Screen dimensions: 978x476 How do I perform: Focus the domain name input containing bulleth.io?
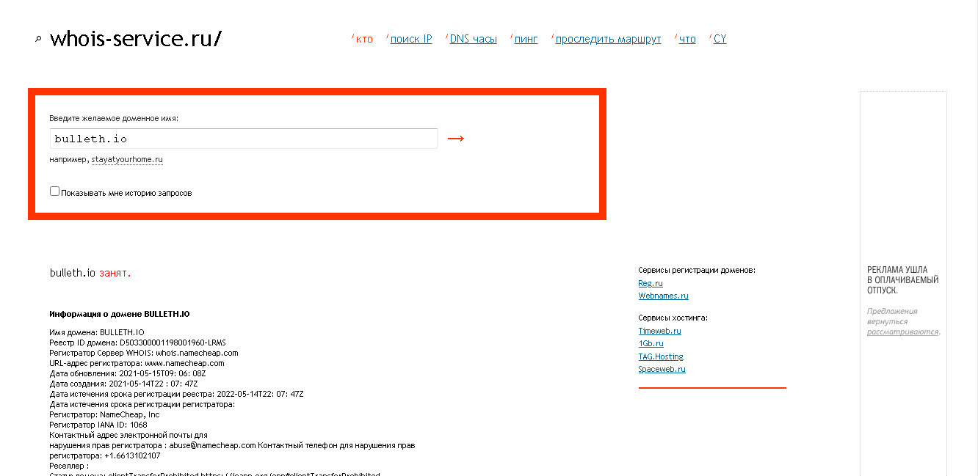[x=244, y=139]
